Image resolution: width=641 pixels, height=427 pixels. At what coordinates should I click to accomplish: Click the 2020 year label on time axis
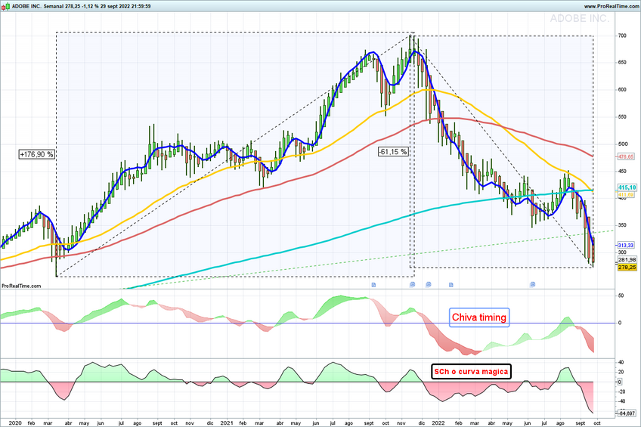click(14, 423)
